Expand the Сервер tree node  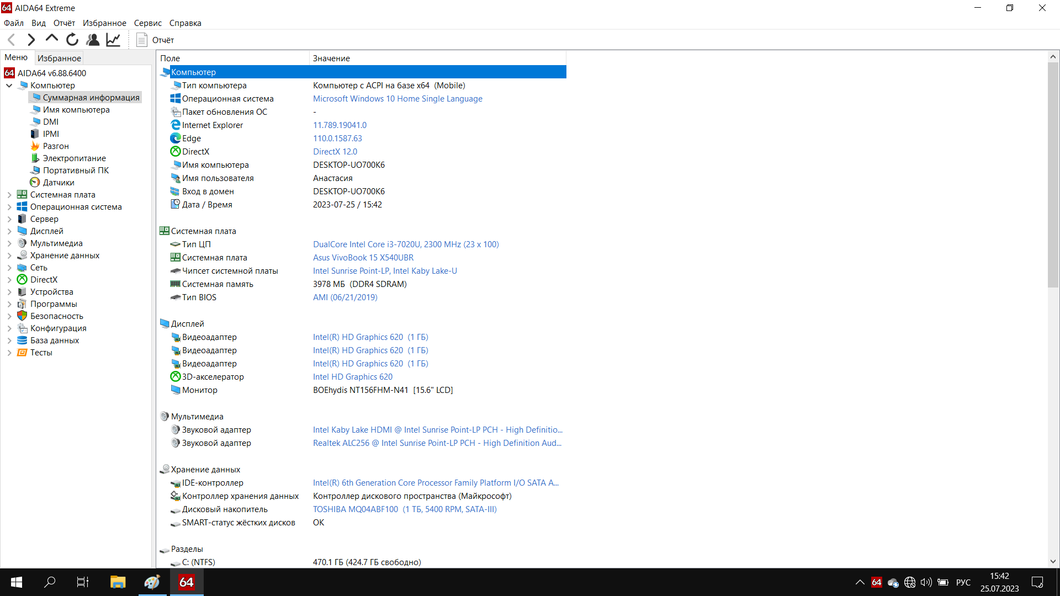[x=9, y=219]
